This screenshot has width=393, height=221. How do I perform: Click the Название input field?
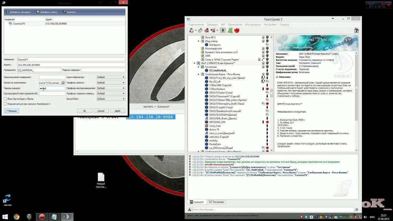(71, 59)
